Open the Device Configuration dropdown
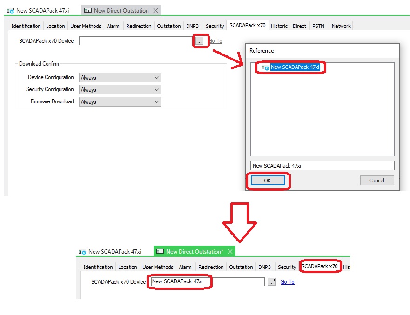The width and height of the screenshot is (410, 315). click(x=120, y=78)
